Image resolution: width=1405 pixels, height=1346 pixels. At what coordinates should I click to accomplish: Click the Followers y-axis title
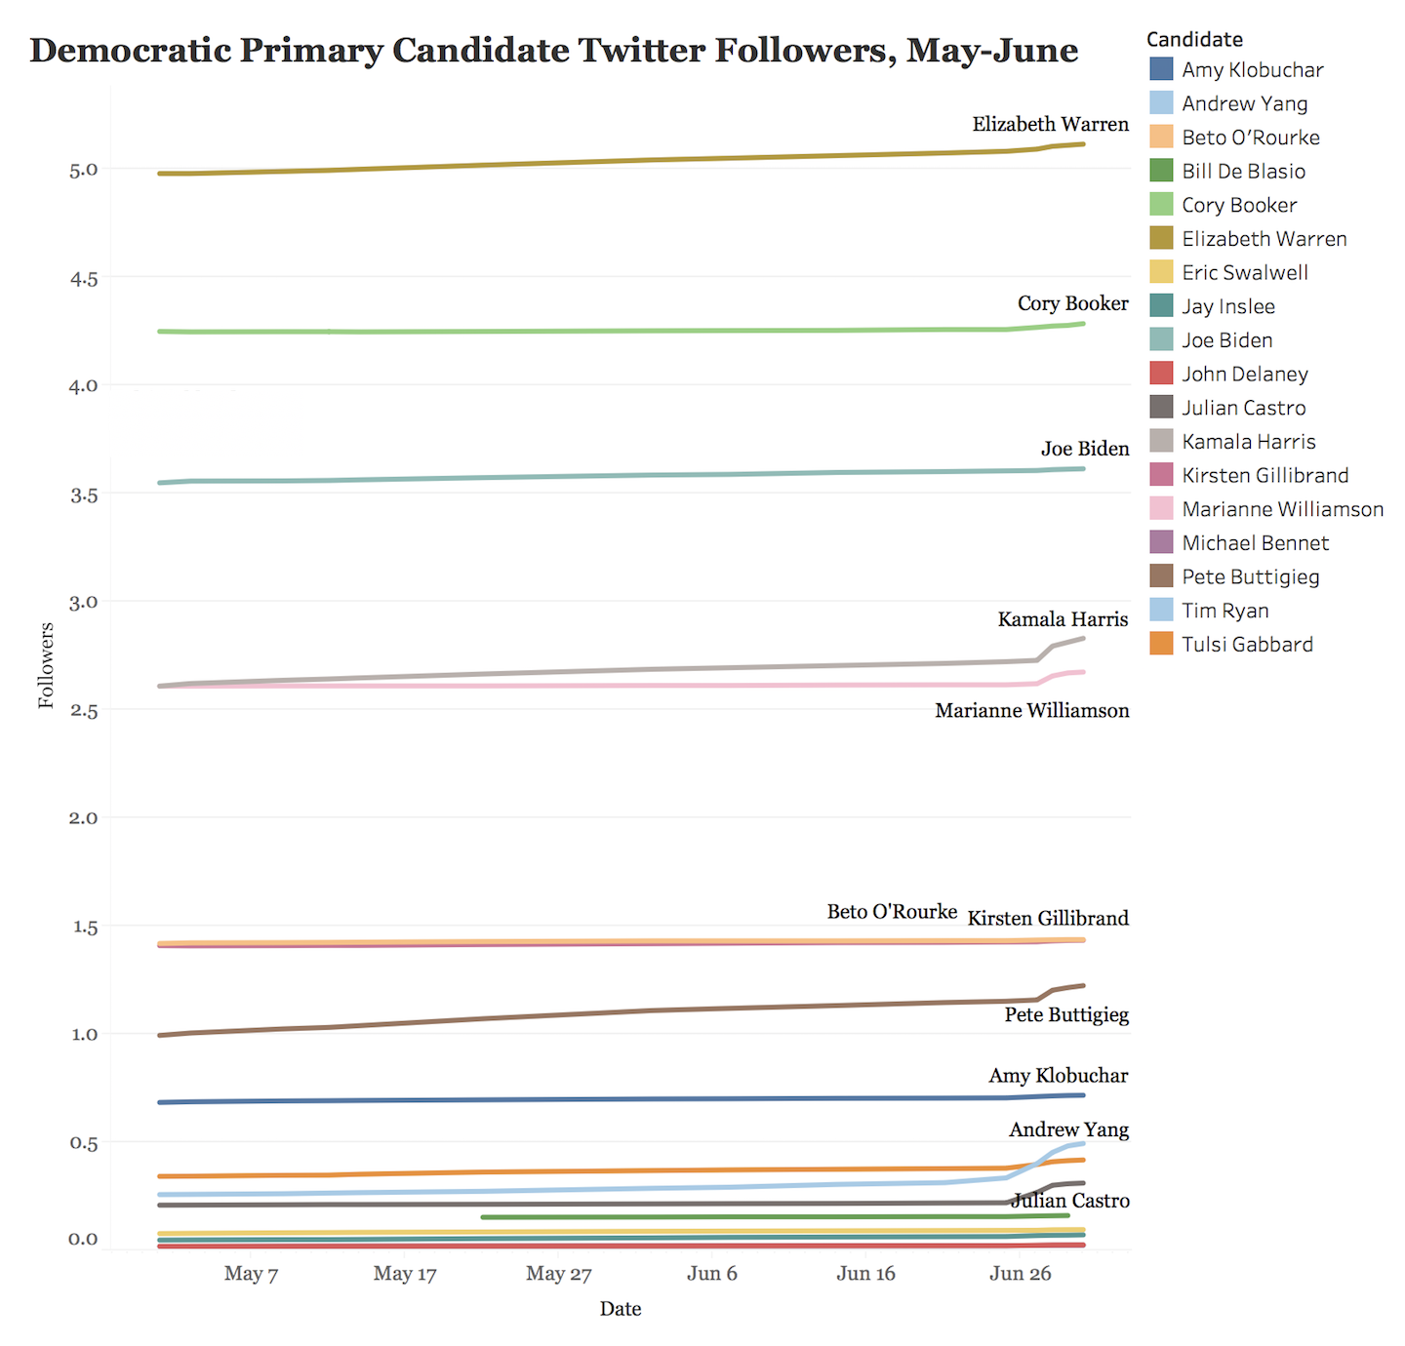46,665
